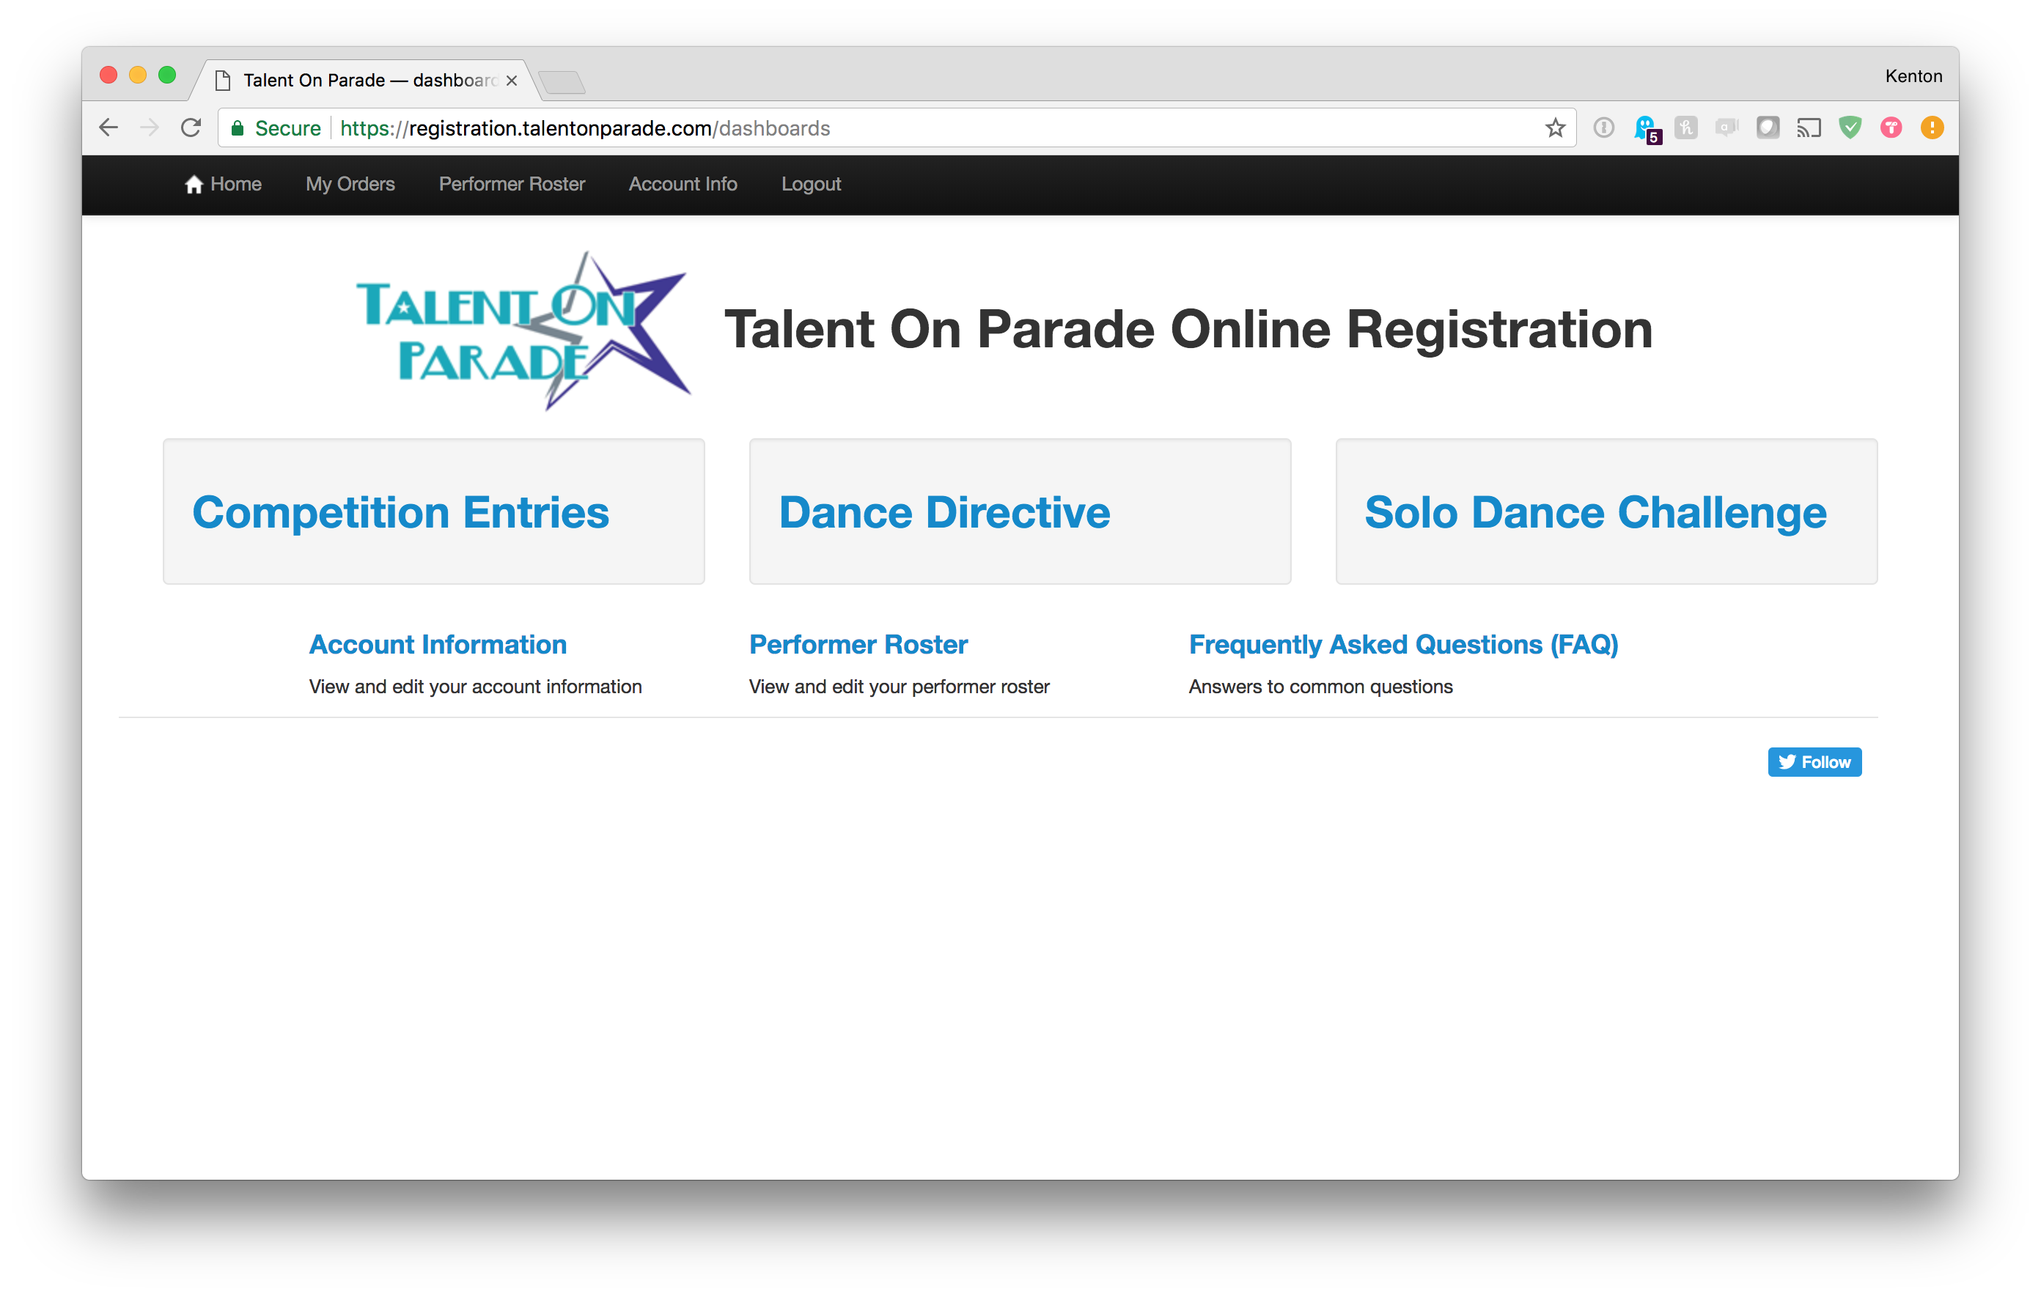Click the Home navbar link

223,184
